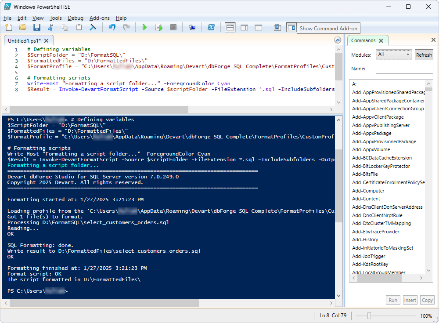Select Add-Computer in the command list
This screenshot has height=323, width=439.
pyautogui.click(x=368, y=191)
